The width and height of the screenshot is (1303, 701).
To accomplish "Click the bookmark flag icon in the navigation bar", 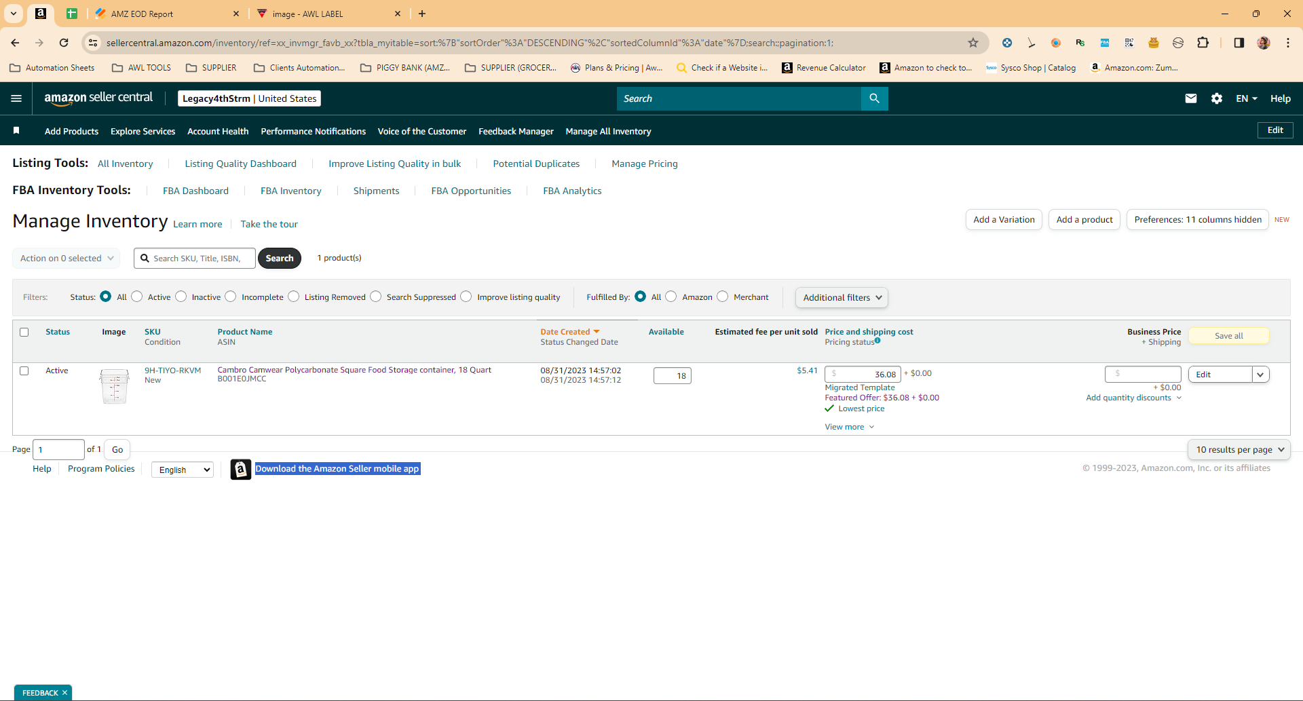I will (16, 130).
